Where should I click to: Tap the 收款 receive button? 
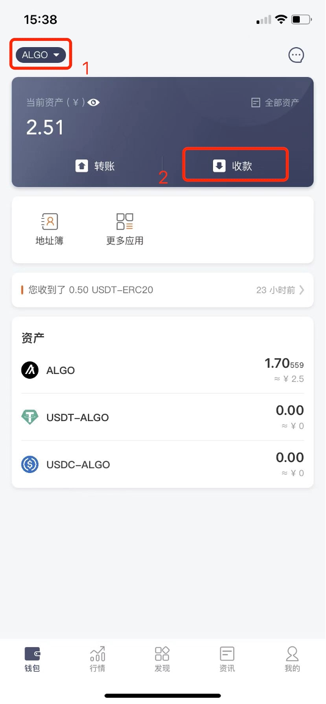tap(233, 166)
